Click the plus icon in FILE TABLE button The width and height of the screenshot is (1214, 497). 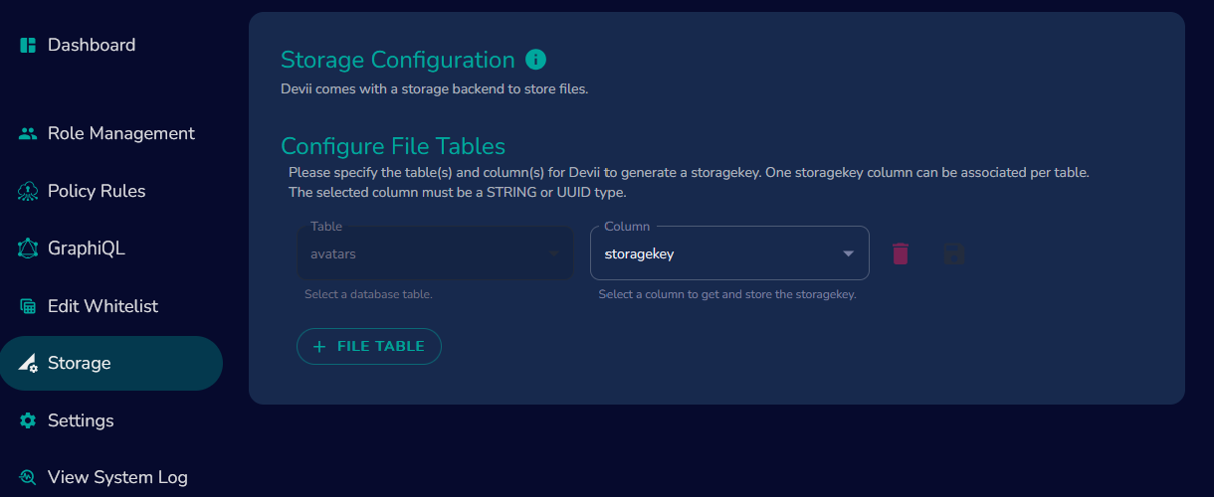tap(319, 347)
